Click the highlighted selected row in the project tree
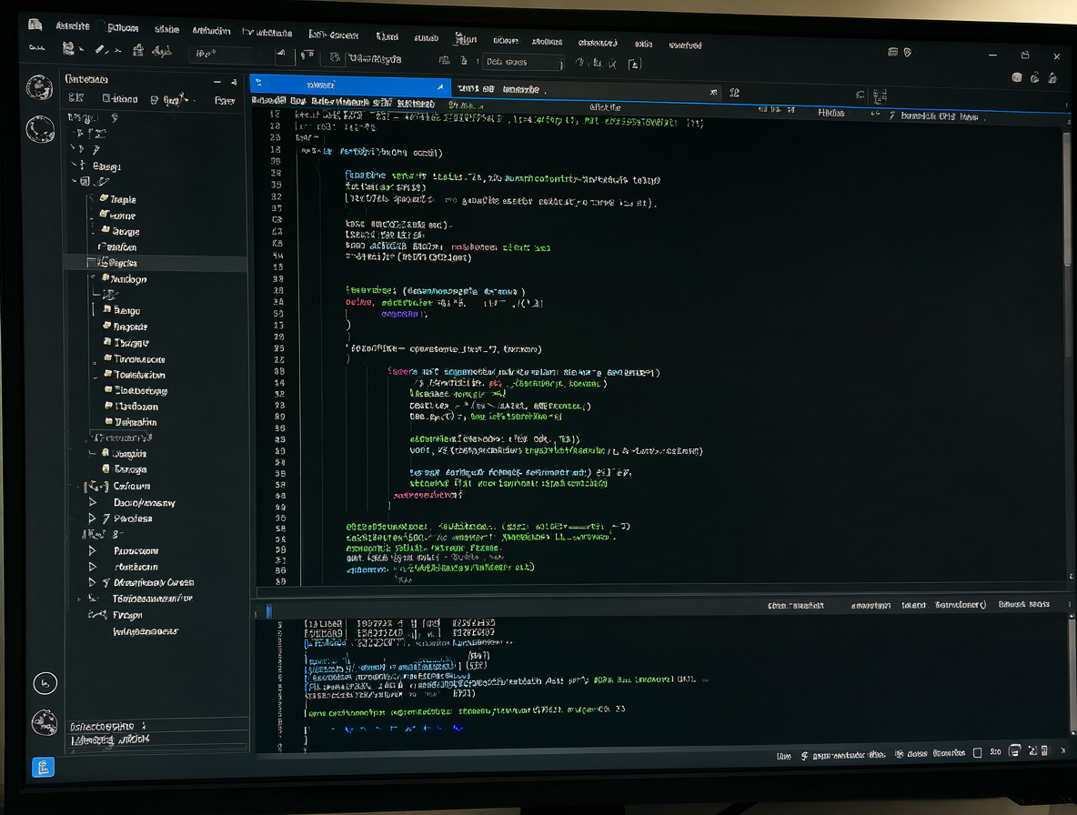Screen dimensions: 1077x815 pyautogui.click(x=156, y=262)
